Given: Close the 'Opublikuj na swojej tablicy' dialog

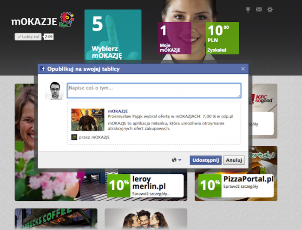Looking at the screenshot, I should [x=243, y=69].
